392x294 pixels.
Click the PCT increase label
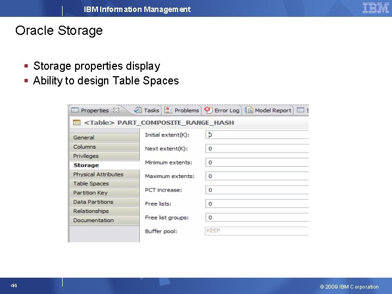point(163,190)
